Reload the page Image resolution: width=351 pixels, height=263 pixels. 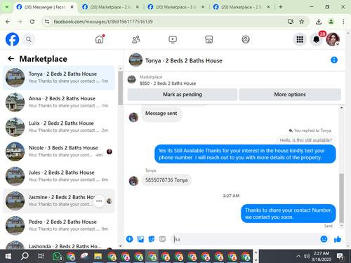[32, 22]
